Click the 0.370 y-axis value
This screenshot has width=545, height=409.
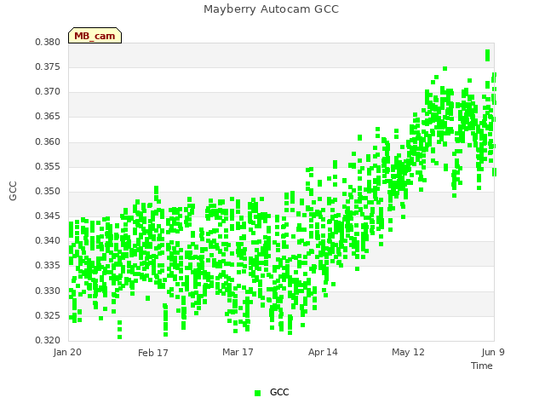click(48, 92)
